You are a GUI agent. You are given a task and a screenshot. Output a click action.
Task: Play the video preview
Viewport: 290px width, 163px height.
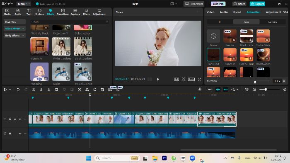point(158,79)
